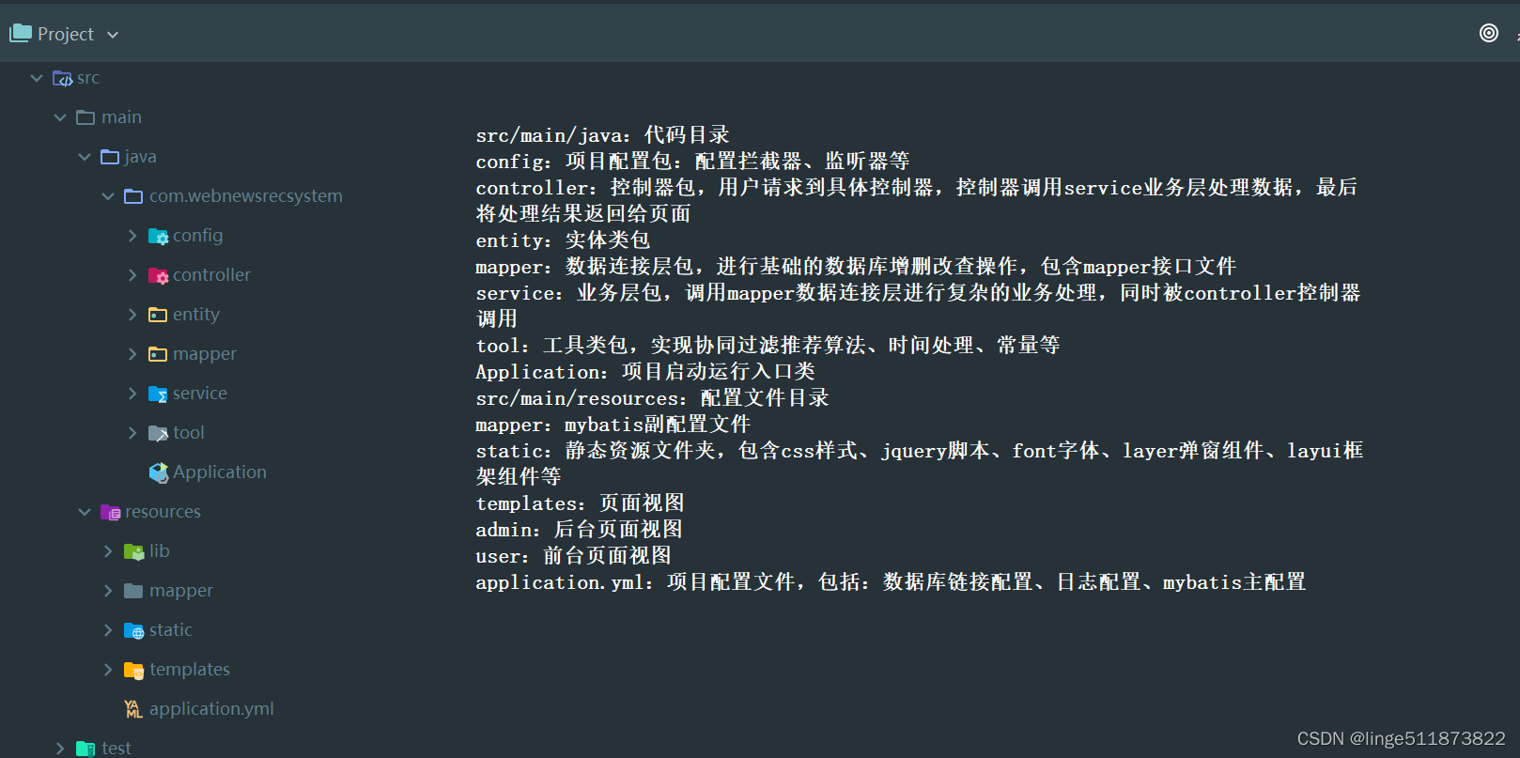The height and width of the screenshot is (758, 1520).
Task: Open the Project view dropdown
Action: [113, 35]
